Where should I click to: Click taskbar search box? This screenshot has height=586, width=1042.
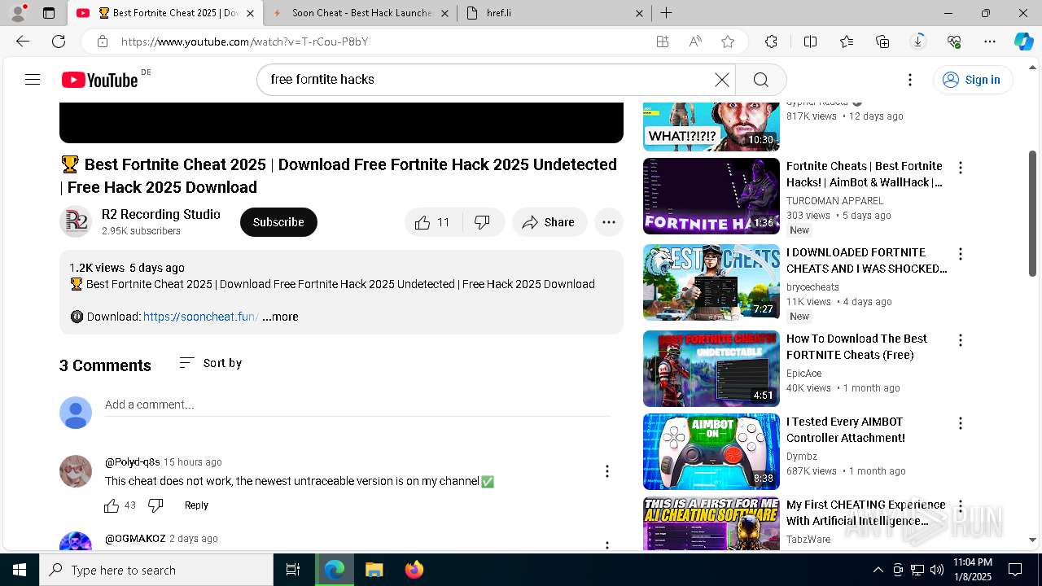click(156, 570)
